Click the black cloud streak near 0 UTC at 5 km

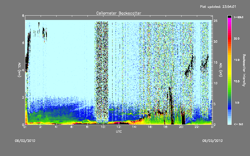tap(27, 52)
